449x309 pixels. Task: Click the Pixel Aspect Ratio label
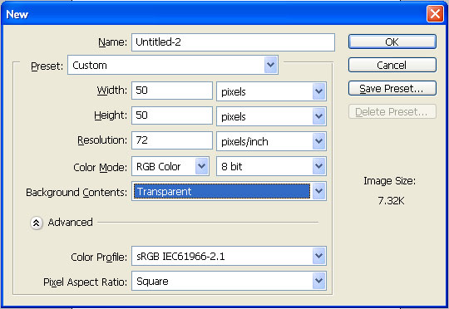coord(85,282)
